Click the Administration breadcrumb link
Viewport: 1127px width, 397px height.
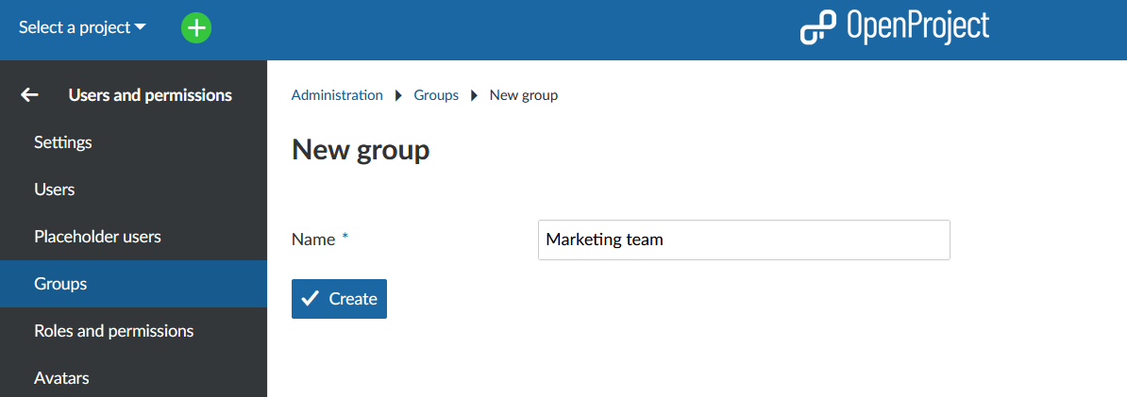coord(337,95)
